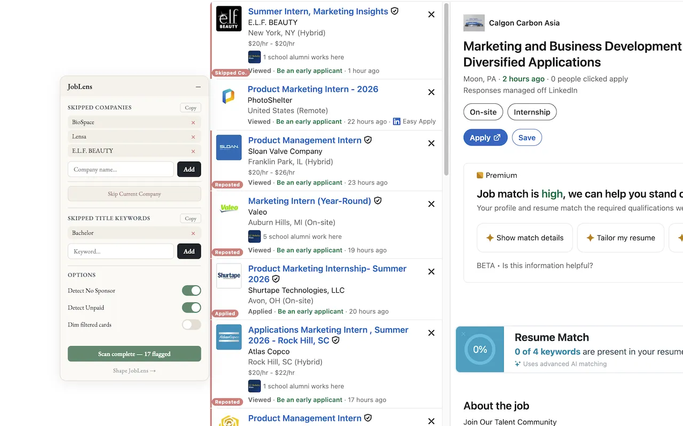Remove Lensa from skipped companies

(193, 136)
